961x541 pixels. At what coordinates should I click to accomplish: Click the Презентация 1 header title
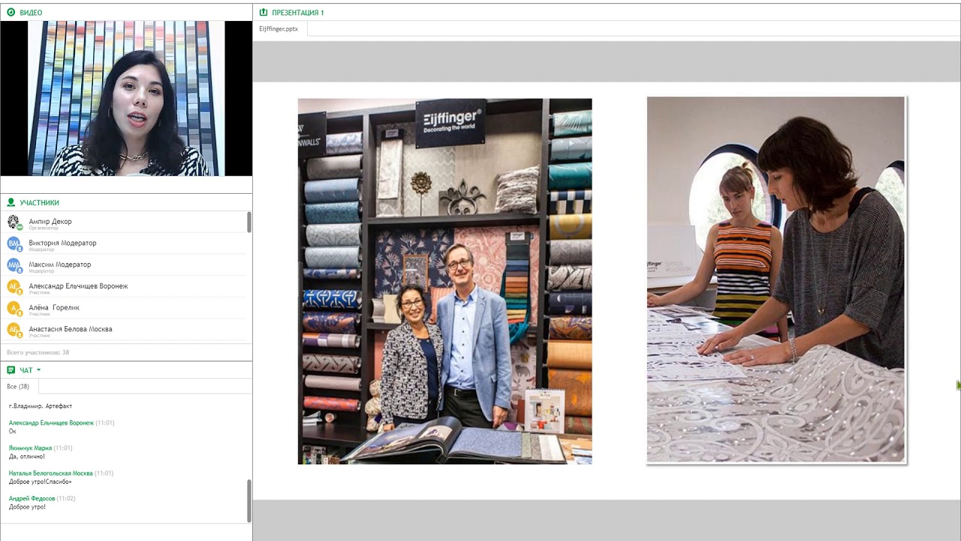[x=298, y=13]
